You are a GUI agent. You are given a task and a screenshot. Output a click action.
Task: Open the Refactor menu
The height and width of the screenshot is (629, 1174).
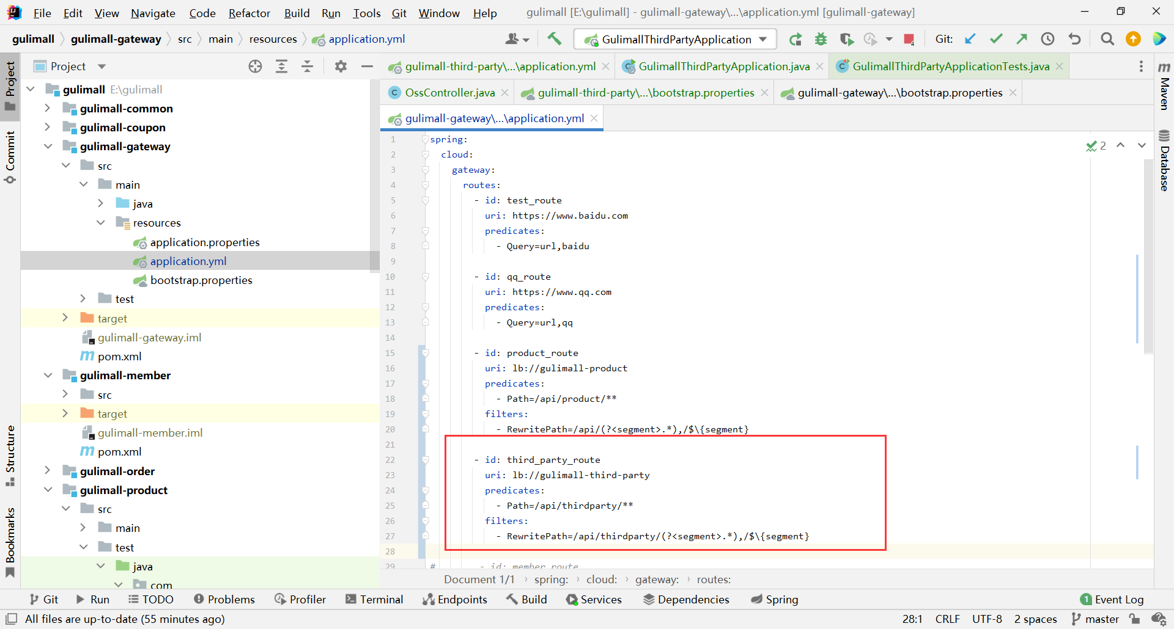[249, 13]
